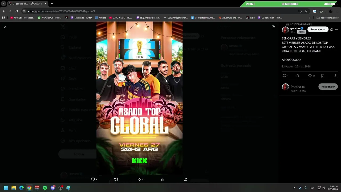Click the repost icon in the side panel
Screen dimensions: 341x192
(297, 76)
